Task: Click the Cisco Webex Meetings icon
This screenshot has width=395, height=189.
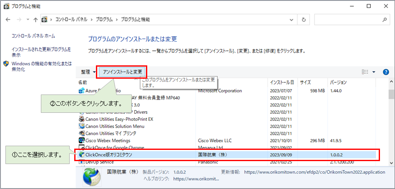Action: [81, 140]
